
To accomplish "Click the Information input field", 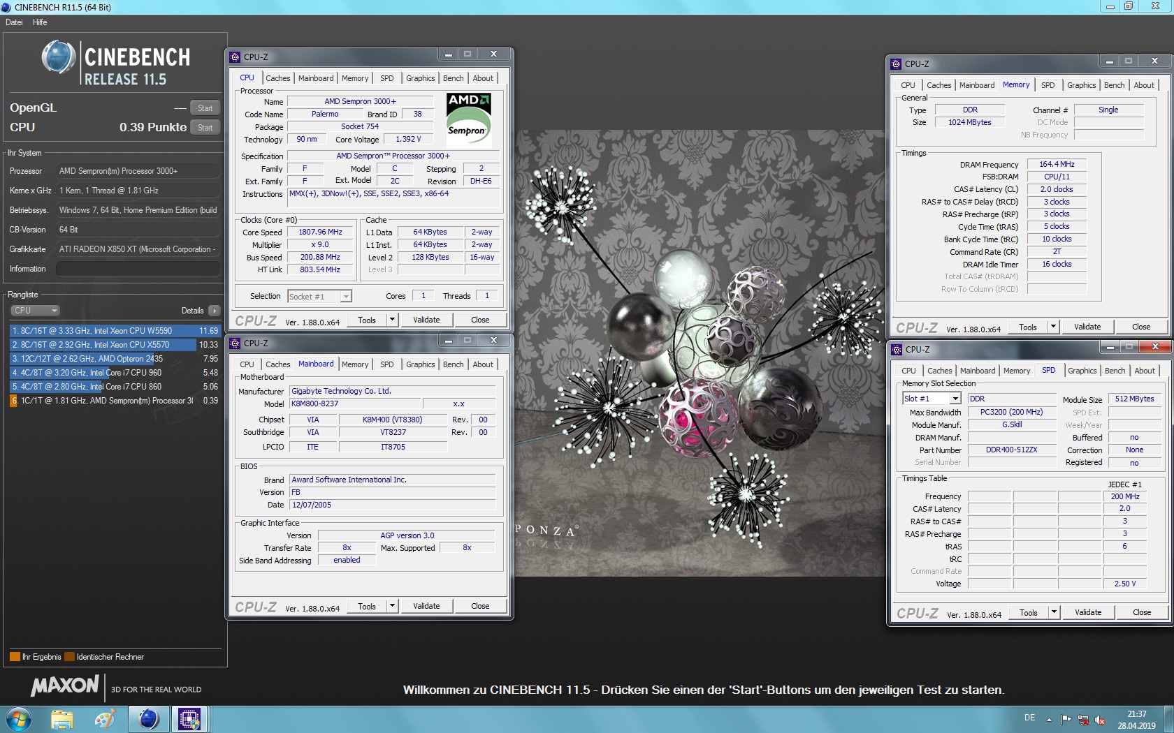I will [x=138, y=269].
